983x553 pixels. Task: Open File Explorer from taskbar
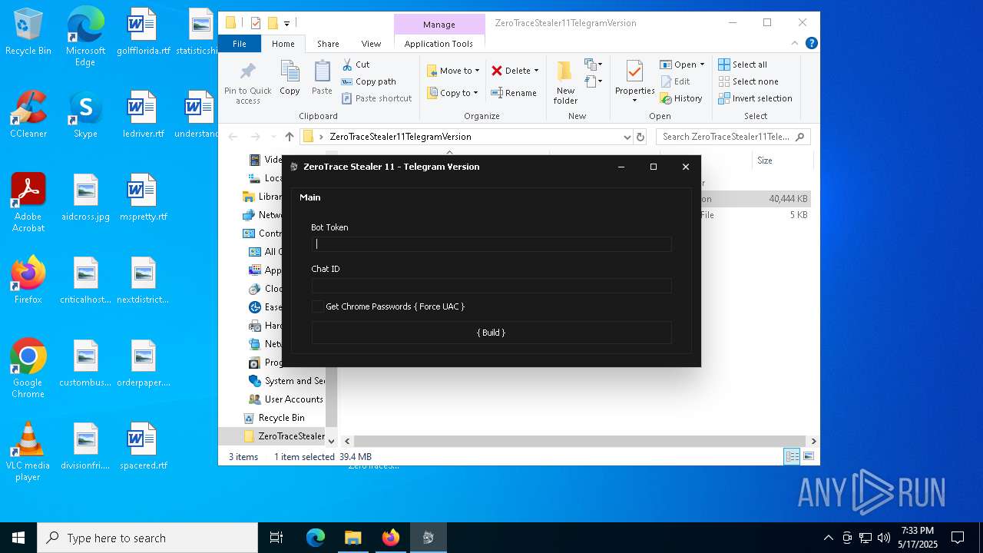(x=352, y=538)
